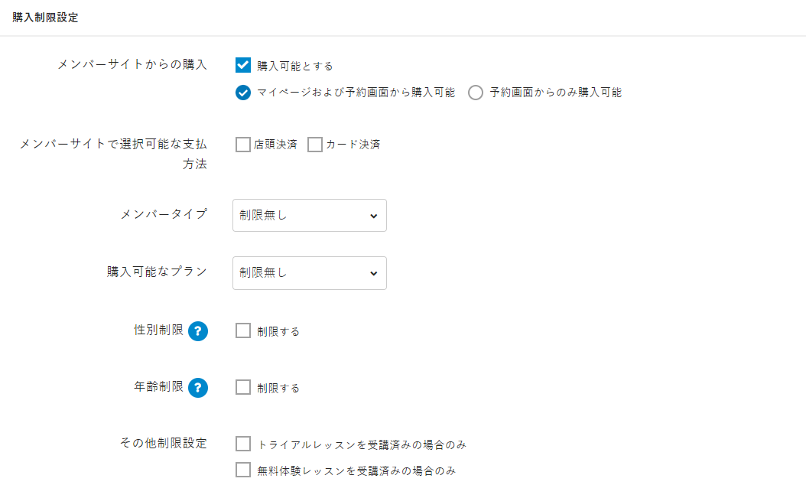The image size is (806, 498).
Task: Uncheck the 購入可能とする checkbox
Action: tap(243, 66)
